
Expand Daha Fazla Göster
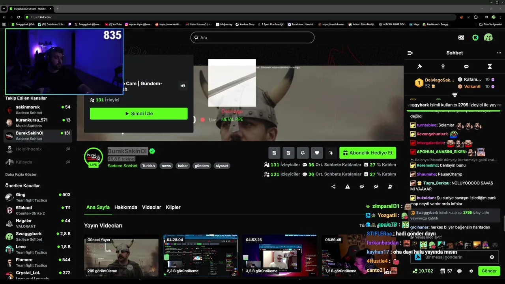click(21, 174)
